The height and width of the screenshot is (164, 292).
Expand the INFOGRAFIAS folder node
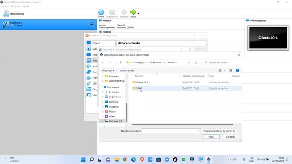[103, 81]
